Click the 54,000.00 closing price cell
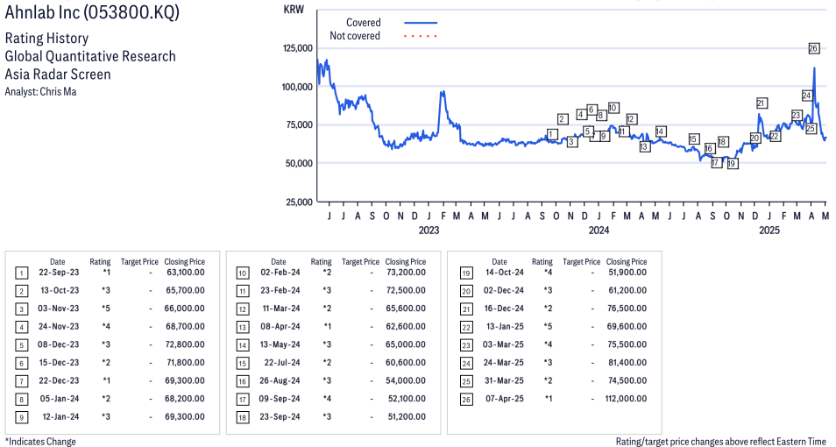The width and height of the screenshot is (836, 447). coord(406,381)
